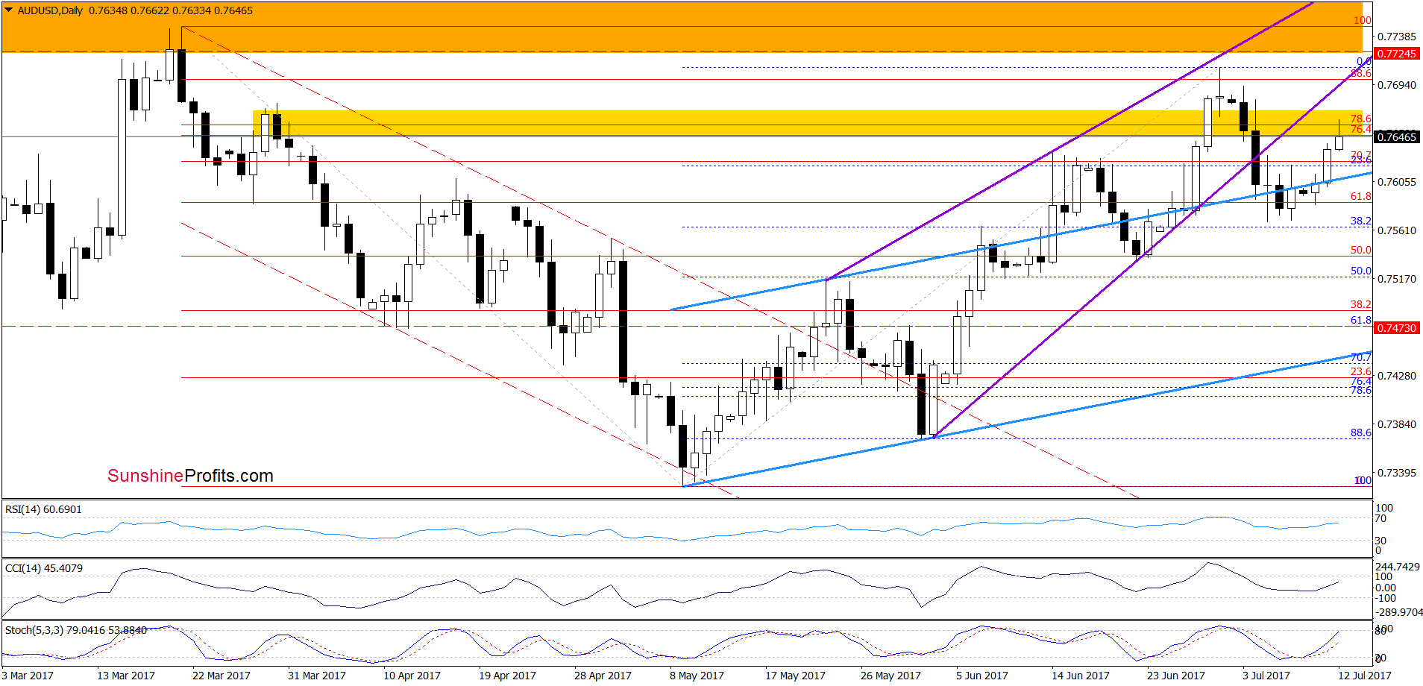Click the 3 Mar 2017 date label
The image size is (1423, 686).
[x=28, y=676]
